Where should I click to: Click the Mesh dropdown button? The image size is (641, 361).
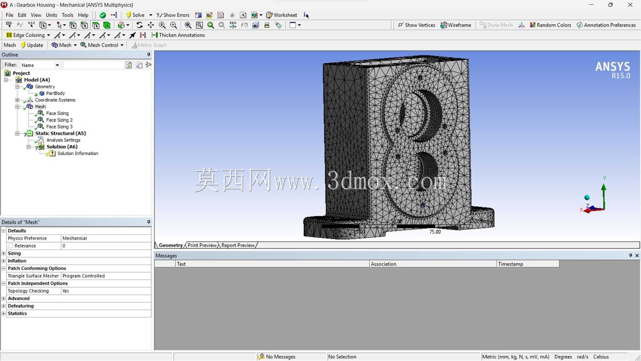[64, 45]
